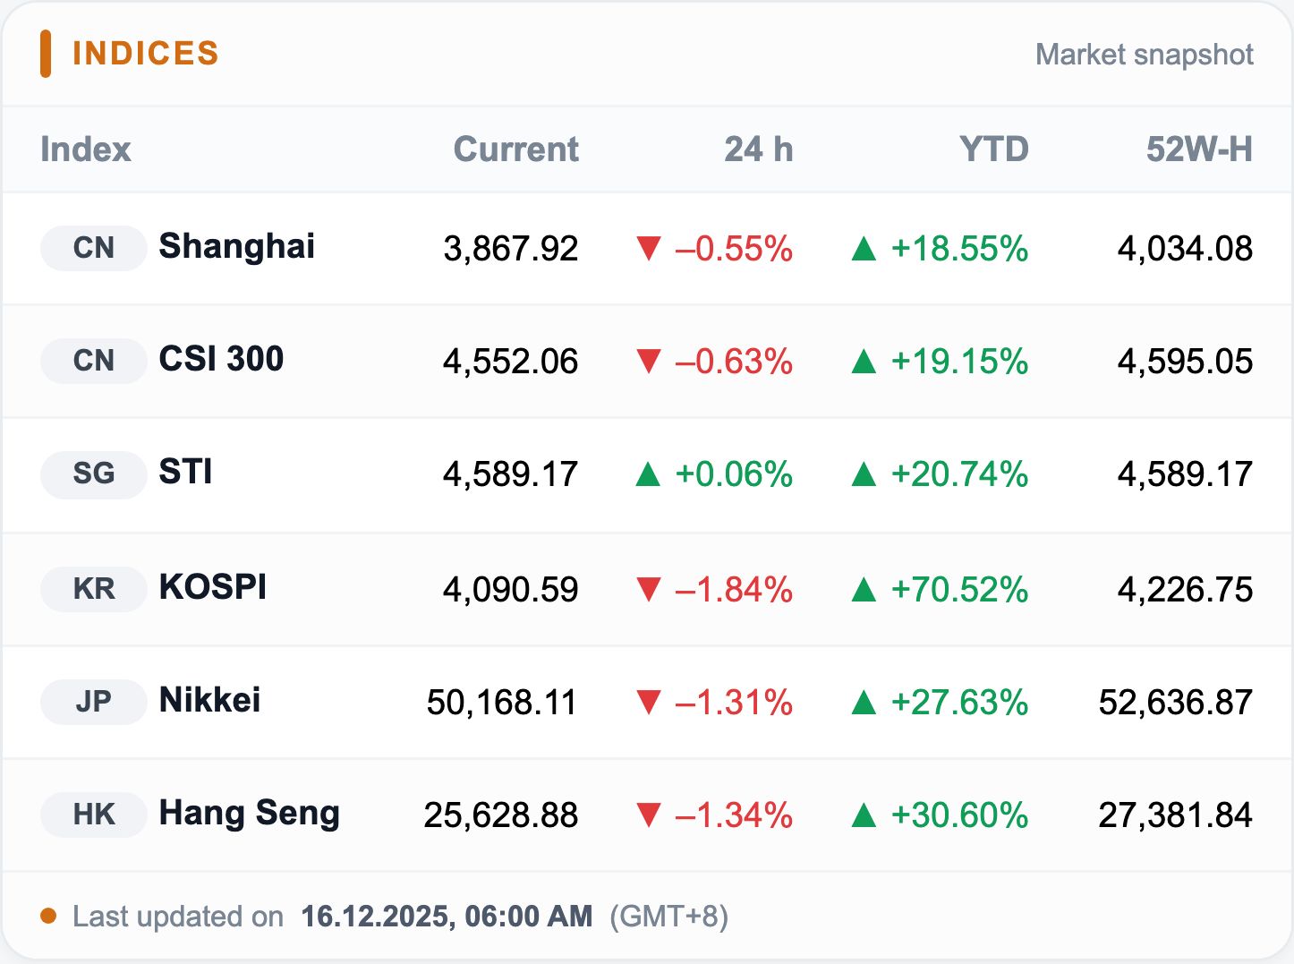The height and width of the screenshot is (964, 1294).
Task: Sort by the Current column header
Action: (515, 149)
